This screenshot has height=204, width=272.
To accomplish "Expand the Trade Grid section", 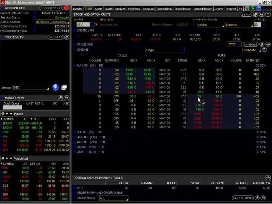I will pyautogui.click(x=74, y=45).
